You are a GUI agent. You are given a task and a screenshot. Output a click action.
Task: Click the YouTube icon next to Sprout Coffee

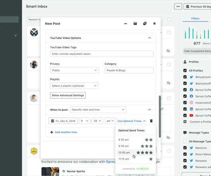click(x=191, y=115)
